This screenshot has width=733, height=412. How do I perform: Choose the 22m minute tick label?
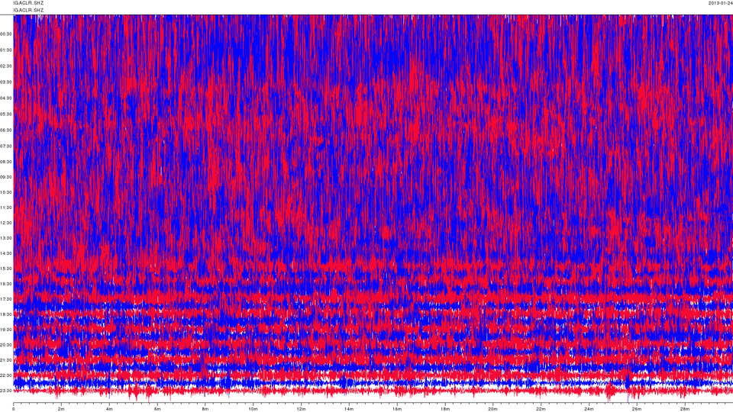click(541, 409)
